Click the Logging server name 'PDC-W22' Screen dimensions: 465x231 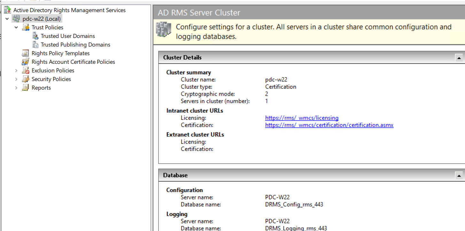click(x=277, y=221)
